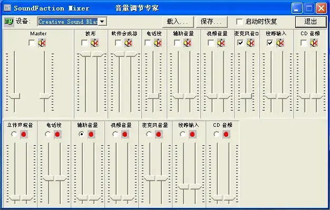Image resolution: width=330 pixels, height=210 pixels.
Task: Tick checkbox beside playback 视频音量 mute icon
Action: click(x=211, y=43)
